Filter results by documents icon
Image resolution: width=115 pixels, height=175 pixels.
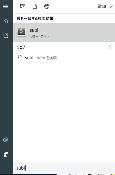pyautogui.click(x=35, y=6)
